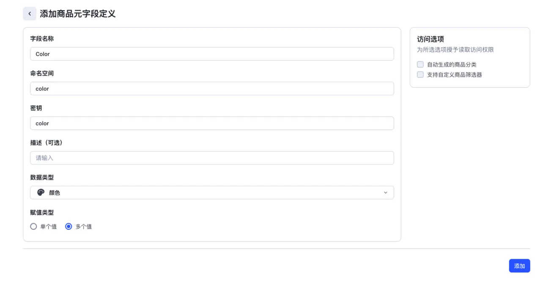Screen dimensions: 543x287
Task: Enable the 自动生成的商品分类 checkbox
Action: click(x=420, y=64)
